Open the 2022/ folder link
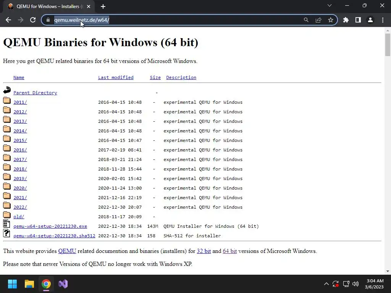Image resolution: width=391 pixels, height=293 pixels. click(x=20, y=207)
